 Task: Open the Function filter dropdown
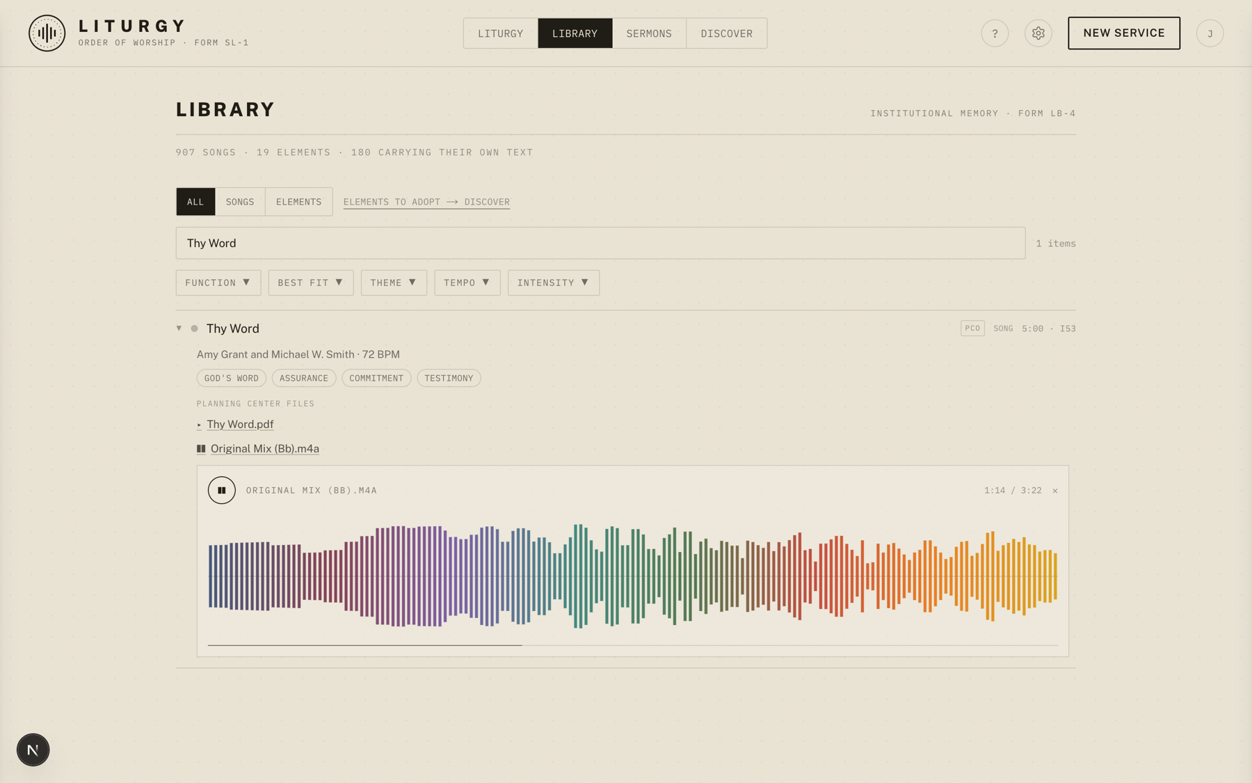click(x=218, y=283)
